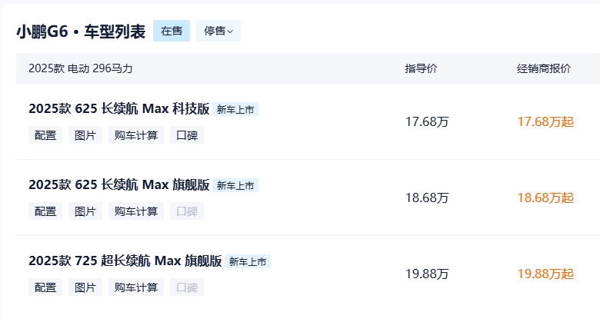
Task: Click dealer price 19.88万起
Action: pyautogui.click(x=545, y=274)
